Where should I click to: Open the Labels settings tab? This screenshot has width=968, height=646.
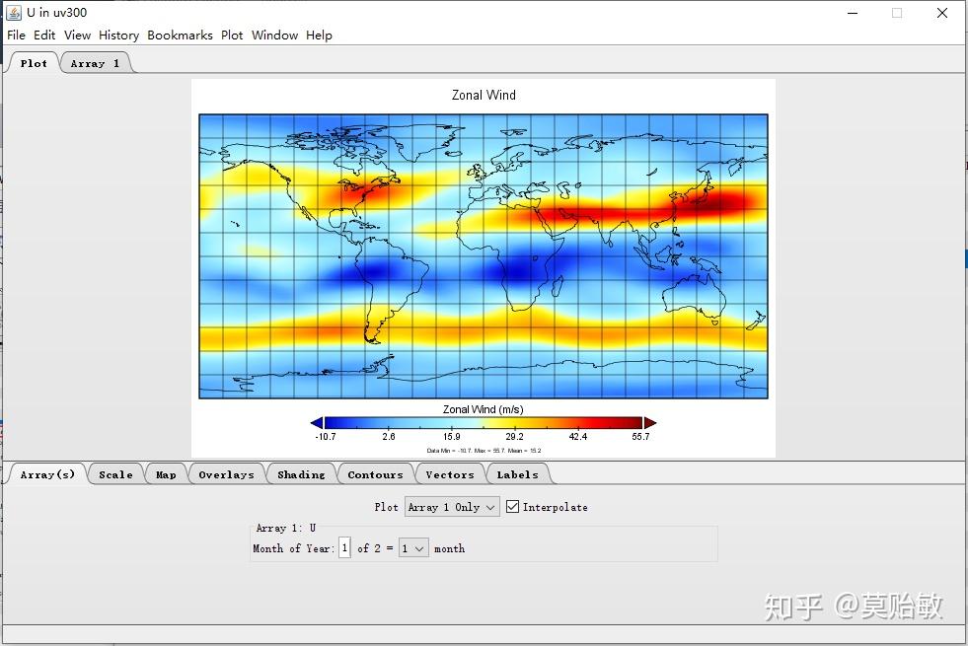[517, 474]
